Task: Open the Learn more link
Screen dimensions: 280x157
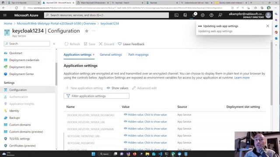Action: tap(242, 78)
